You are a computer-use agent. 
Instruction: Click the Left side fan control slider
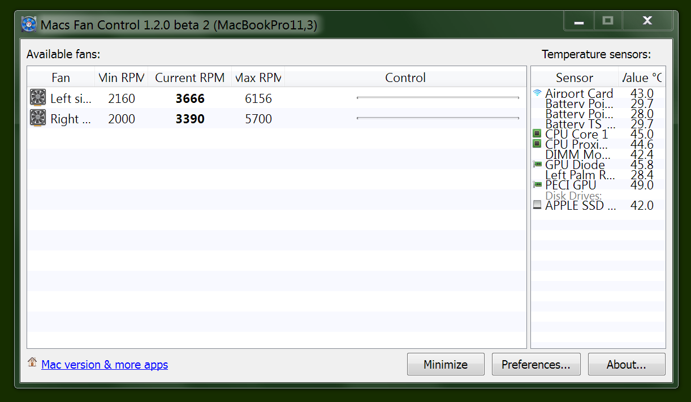tap(438, 98)
